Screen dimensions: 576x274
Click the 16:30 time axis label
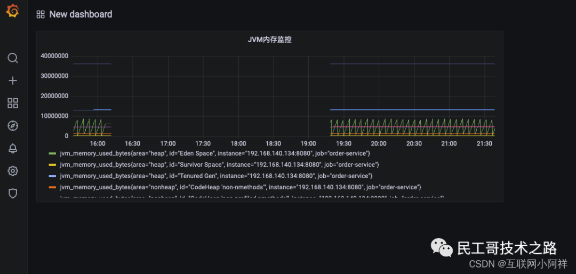(133, 143)
